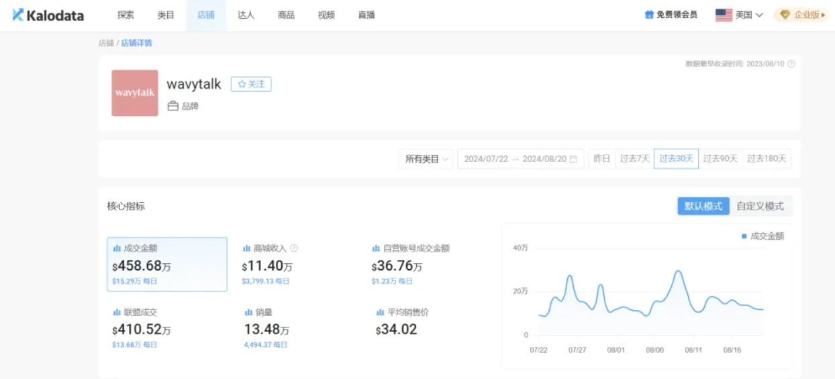835x379 pixels.
Task: Toggle the 成交金额 chart legend marker
Action: [744, 236]
